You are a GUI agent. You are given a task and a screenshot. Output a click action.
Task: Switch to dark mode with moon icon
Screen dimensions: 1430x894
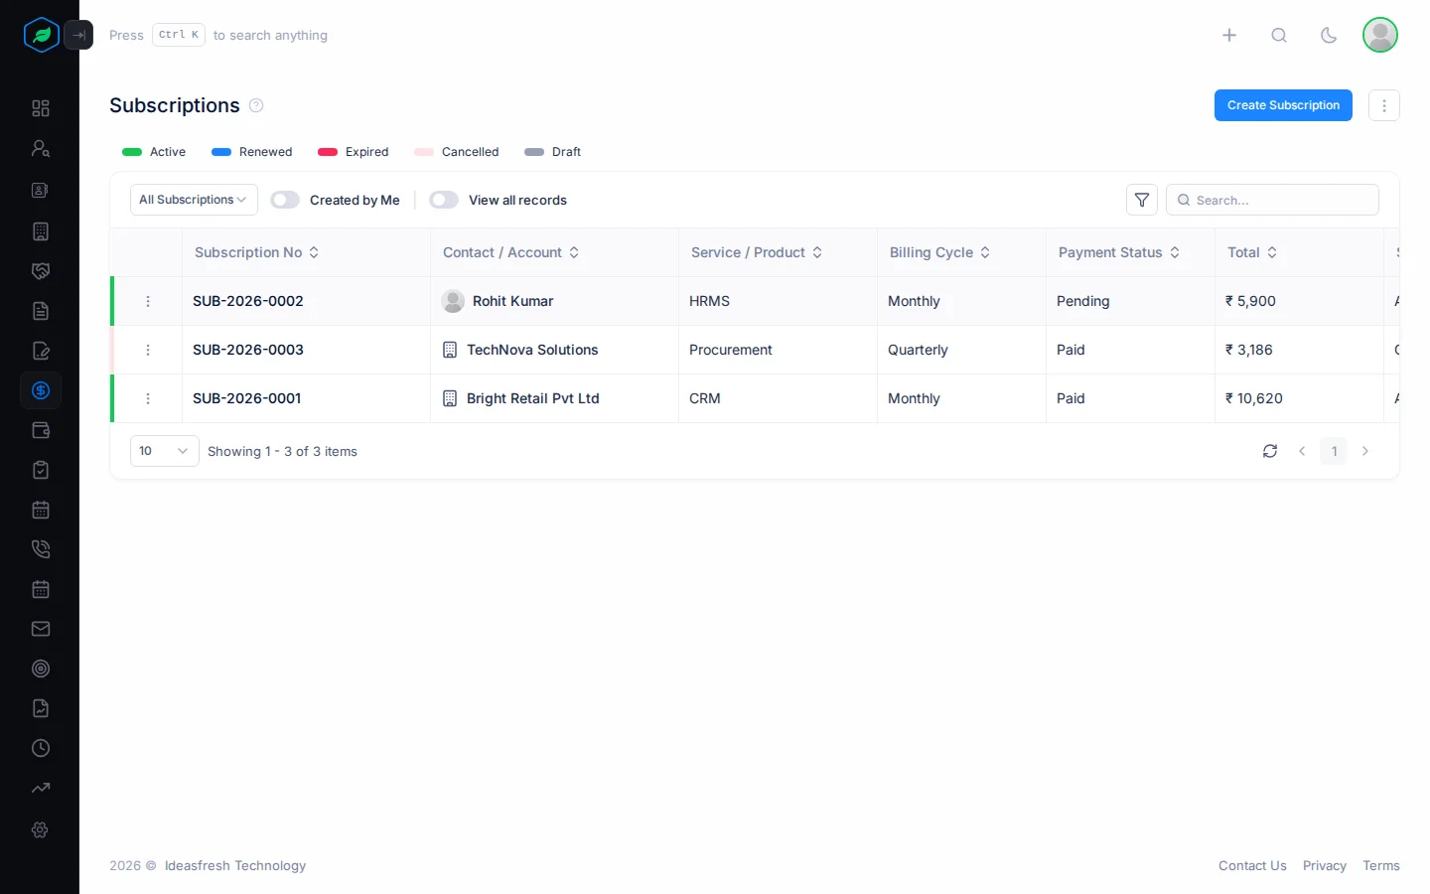point(1329,35)
